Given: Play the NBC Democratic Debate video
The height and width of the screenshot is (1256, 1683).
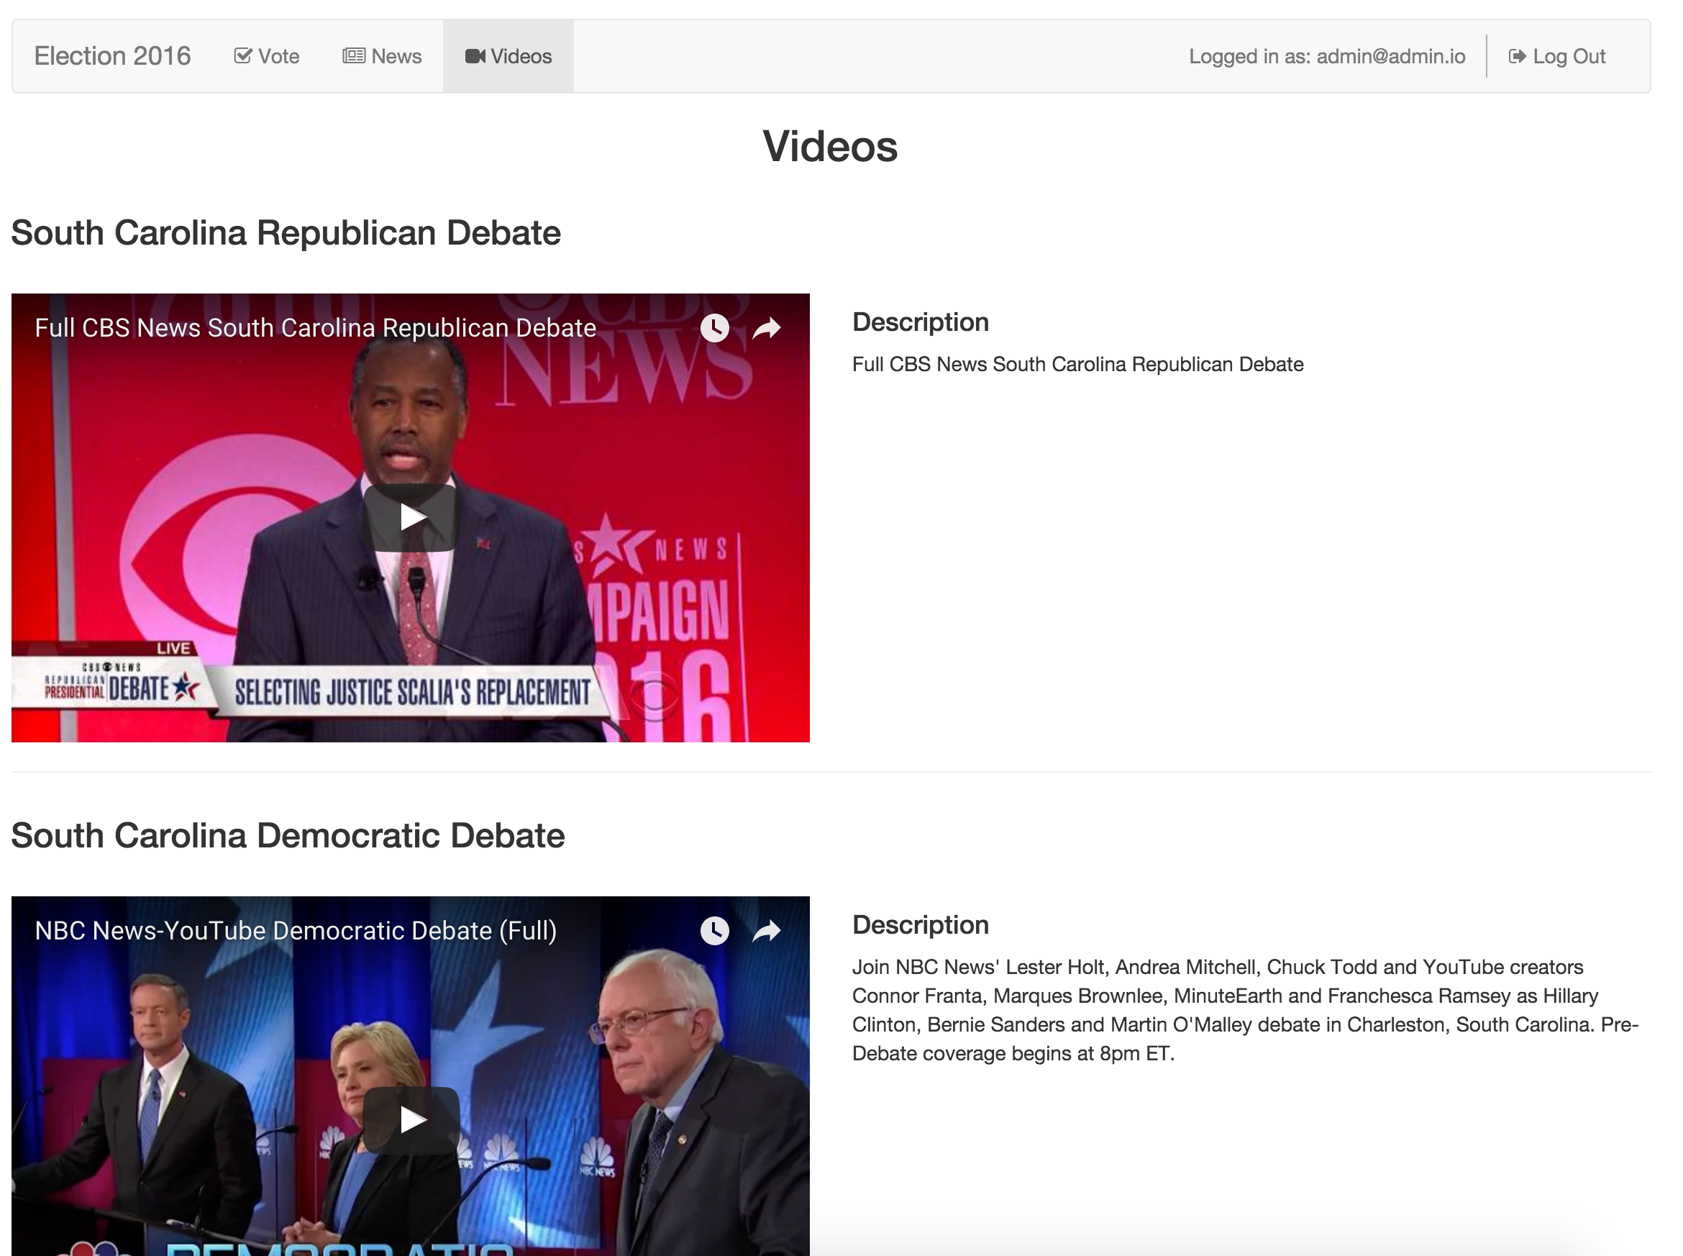Looking at the screenshot, I should (x=411, y=1120).
